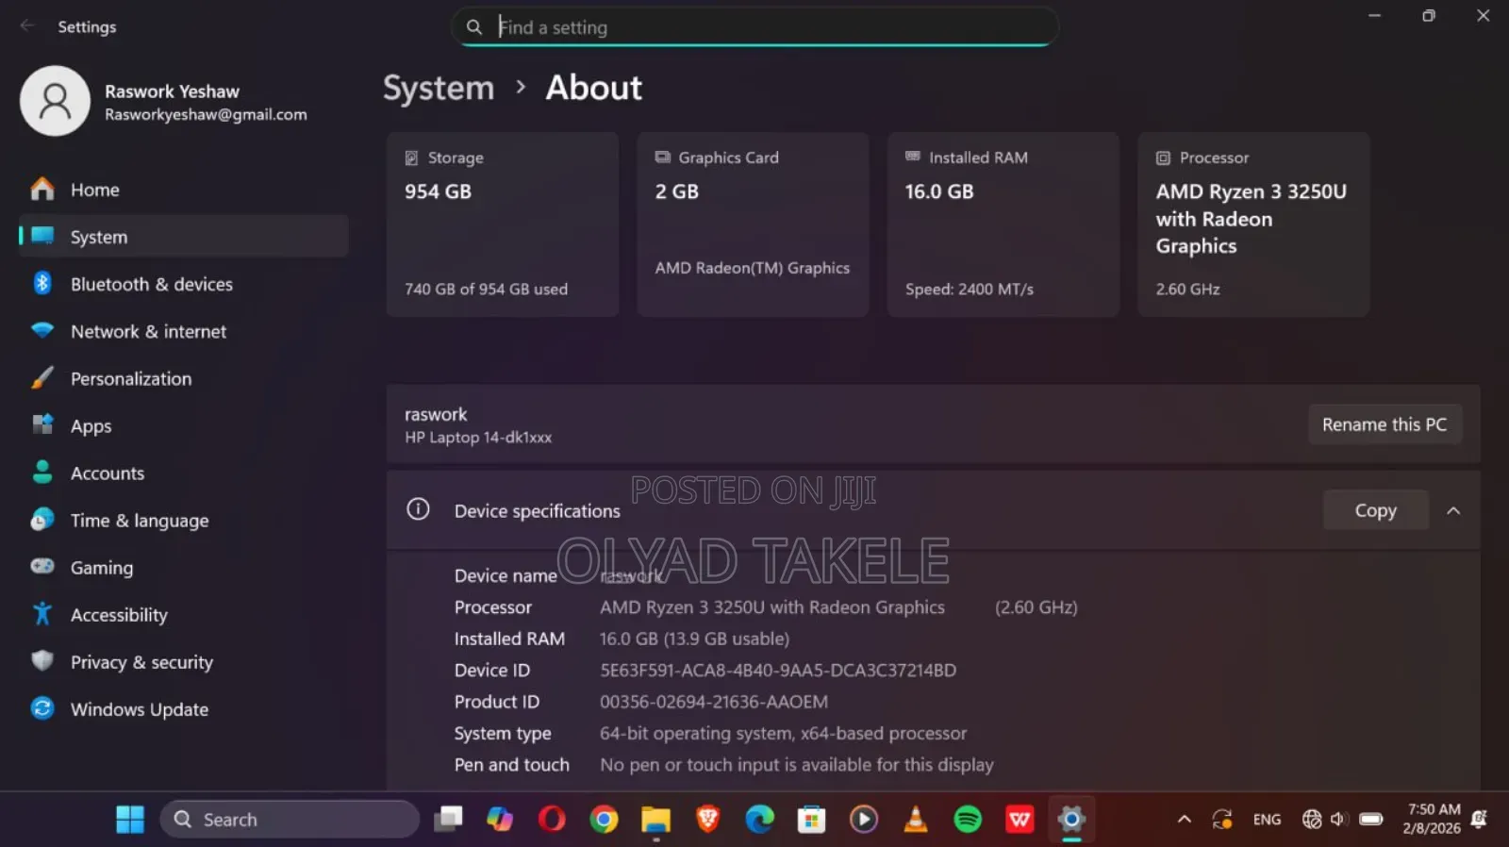Launch Spotify from taskbar
The image size is (1509, 847).
968,819
